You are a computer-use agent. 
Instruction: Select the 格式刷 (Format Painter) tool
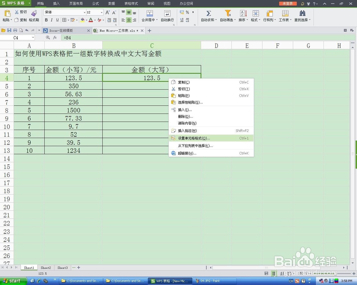tap(33, 16)
